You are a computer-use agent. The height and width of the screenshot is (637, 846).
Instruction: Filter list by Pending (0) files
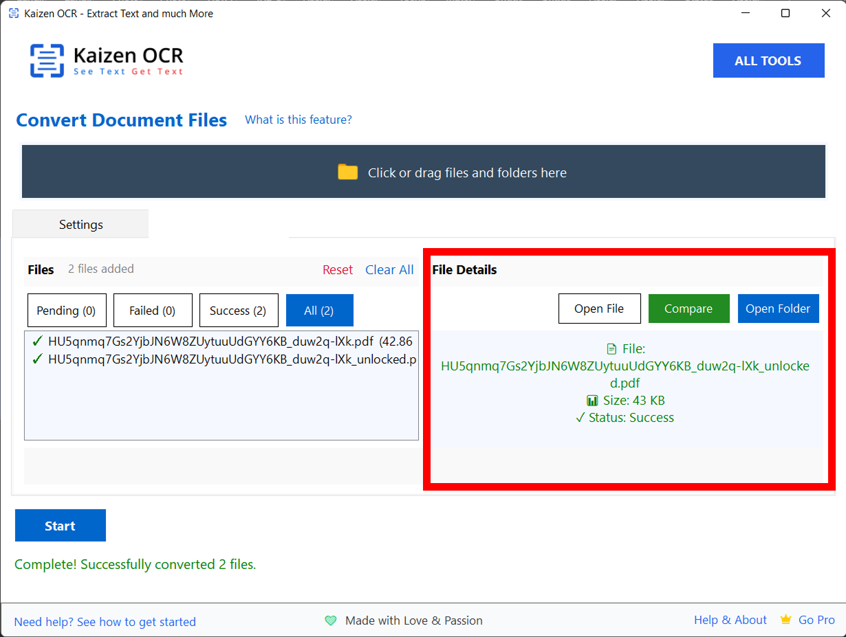[67, 311]
